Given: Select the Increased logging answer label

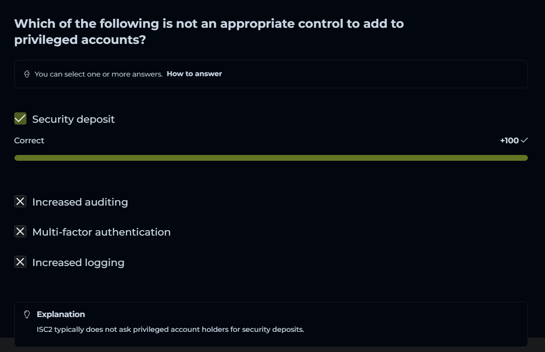Looking at the screenshot, I should tap(78, 262).
